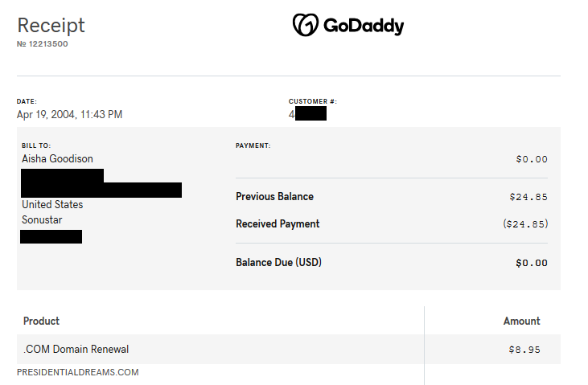
Task: Click the Received Payment label
Action: (x=278, y=223)
